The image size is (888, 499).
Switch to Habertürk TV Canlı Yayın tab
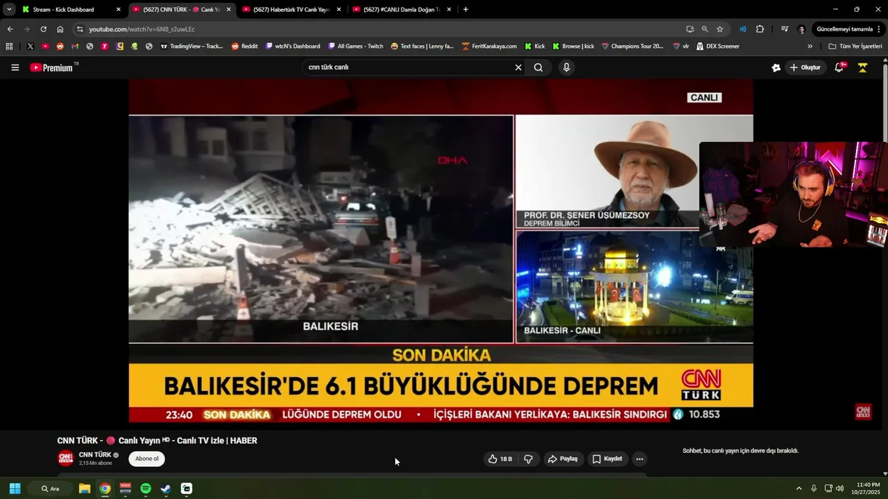(x=291, y=10)
